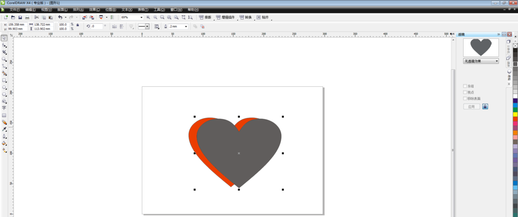Open the 无透镜效果 lens type dropdown
The height and width of the screenshot is (217, 518).
(x=481, y=61)
